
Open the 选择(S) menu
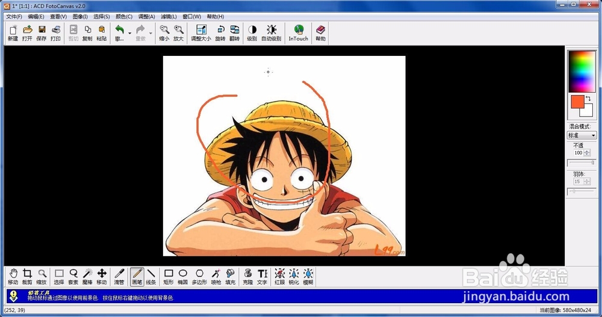pyautogui.click(x=102, y=16)
